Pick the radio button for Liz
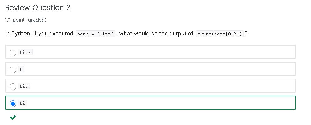The image size is (311, 125). [x=13, y=87]
